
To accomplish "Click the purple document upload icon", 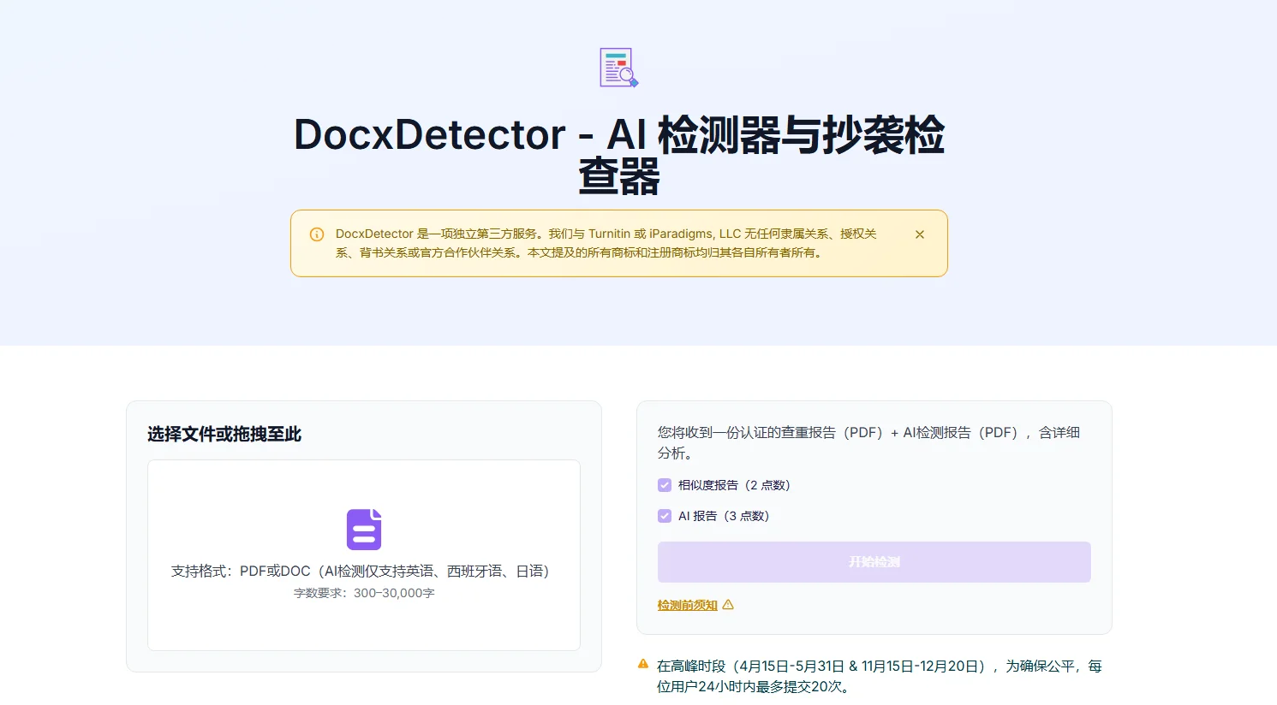I will (364, 530).
